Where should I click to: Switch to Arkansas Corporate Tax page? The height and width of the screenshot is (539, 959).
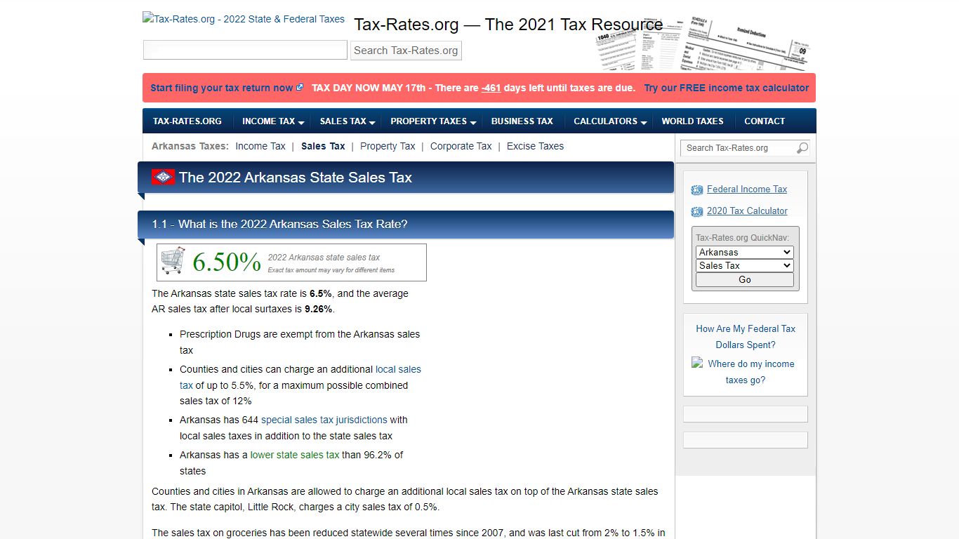(x=461, y=146)
